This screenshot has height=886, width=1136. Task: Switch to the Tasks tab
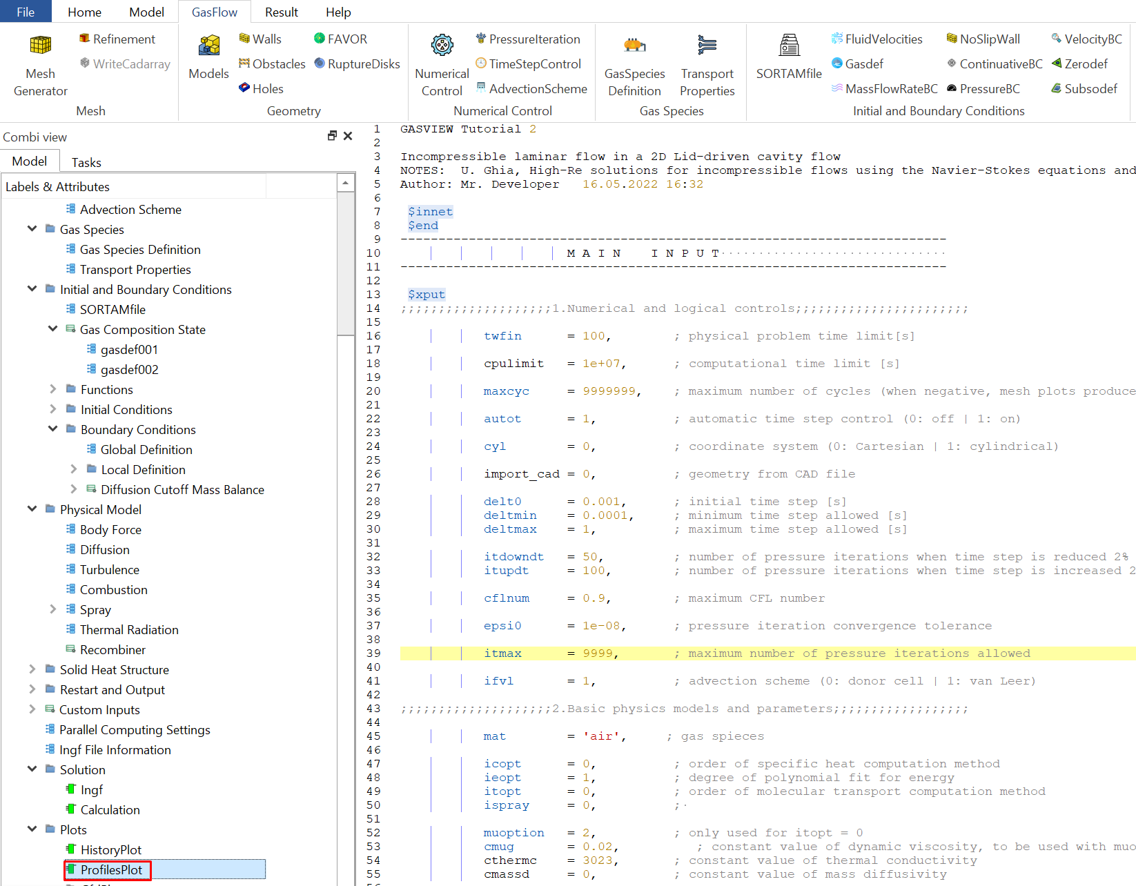86,162
